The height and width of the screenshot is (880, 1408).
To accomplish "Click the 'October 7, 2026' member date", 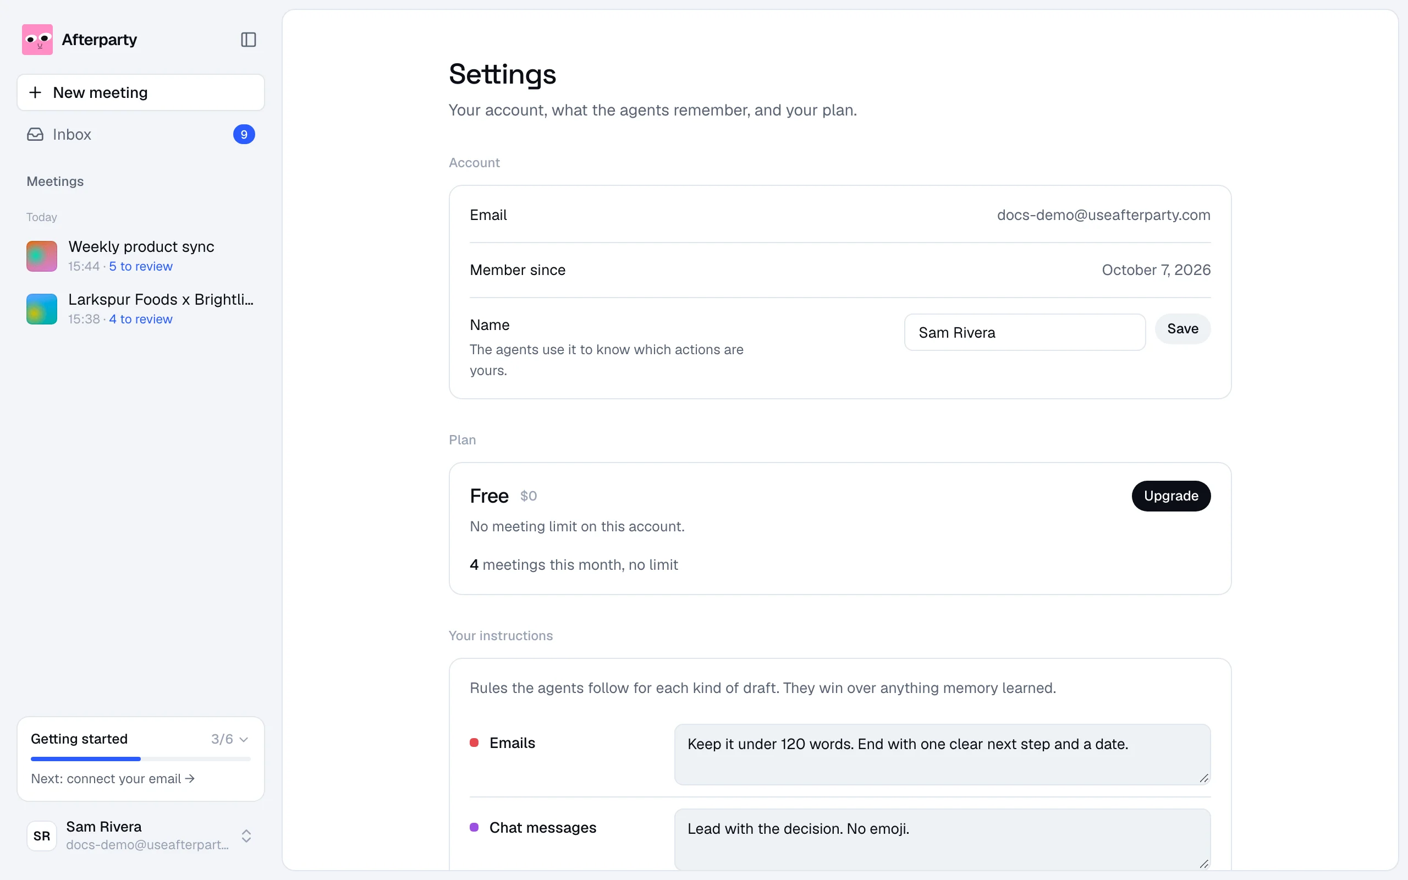I will click(x=1156, y=270).
